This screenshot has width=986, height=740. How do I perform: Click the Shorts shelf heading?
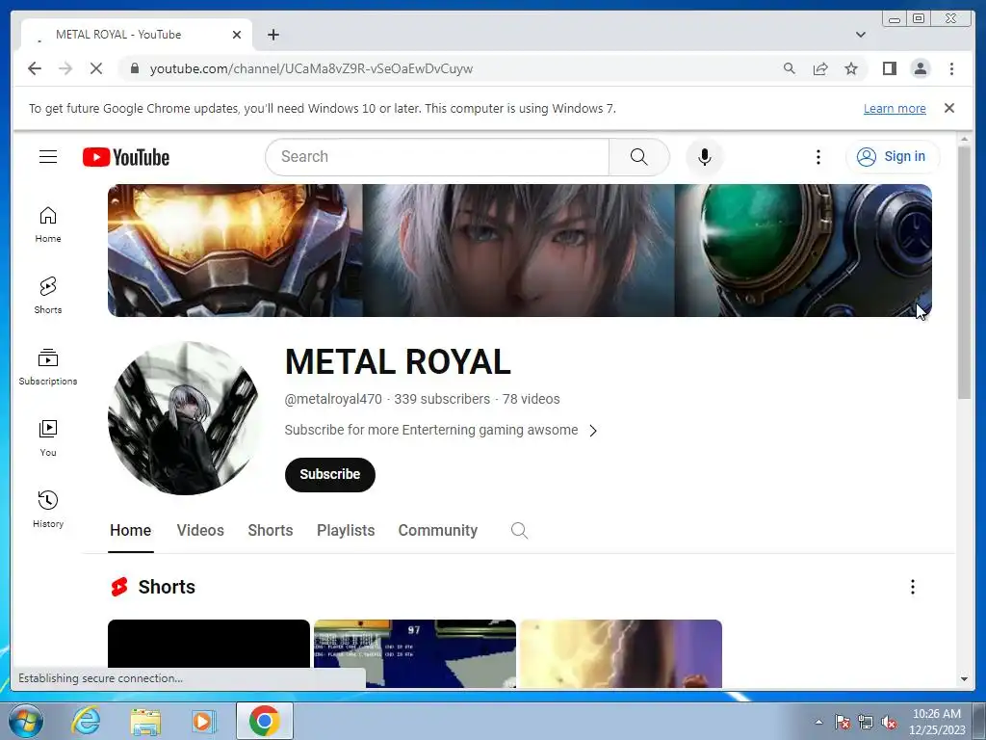point(167,587)
